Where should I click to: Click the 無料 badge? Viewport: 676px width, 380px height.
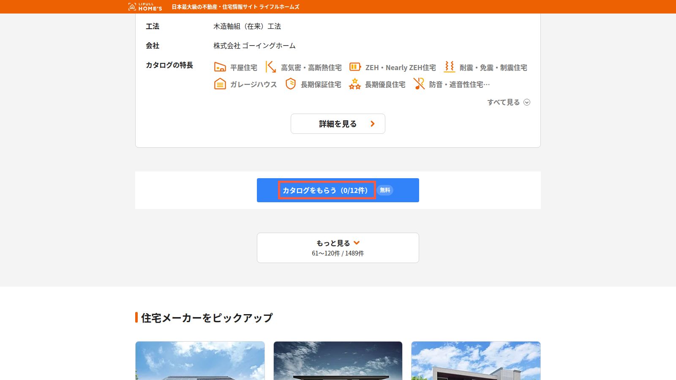coord(385,190)
